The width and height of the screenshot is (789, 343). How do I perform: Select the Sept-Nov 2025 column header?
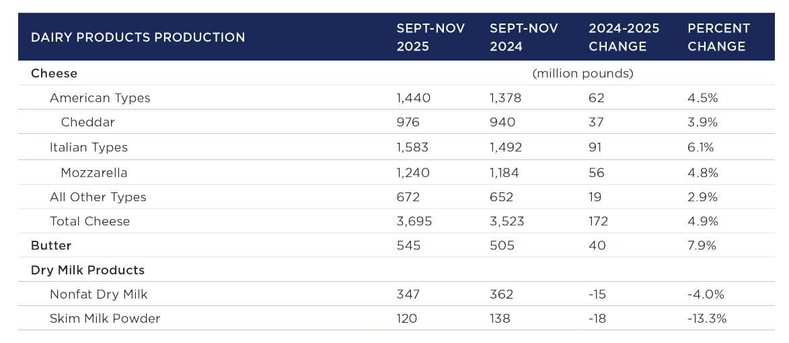[x=430, y=38]
